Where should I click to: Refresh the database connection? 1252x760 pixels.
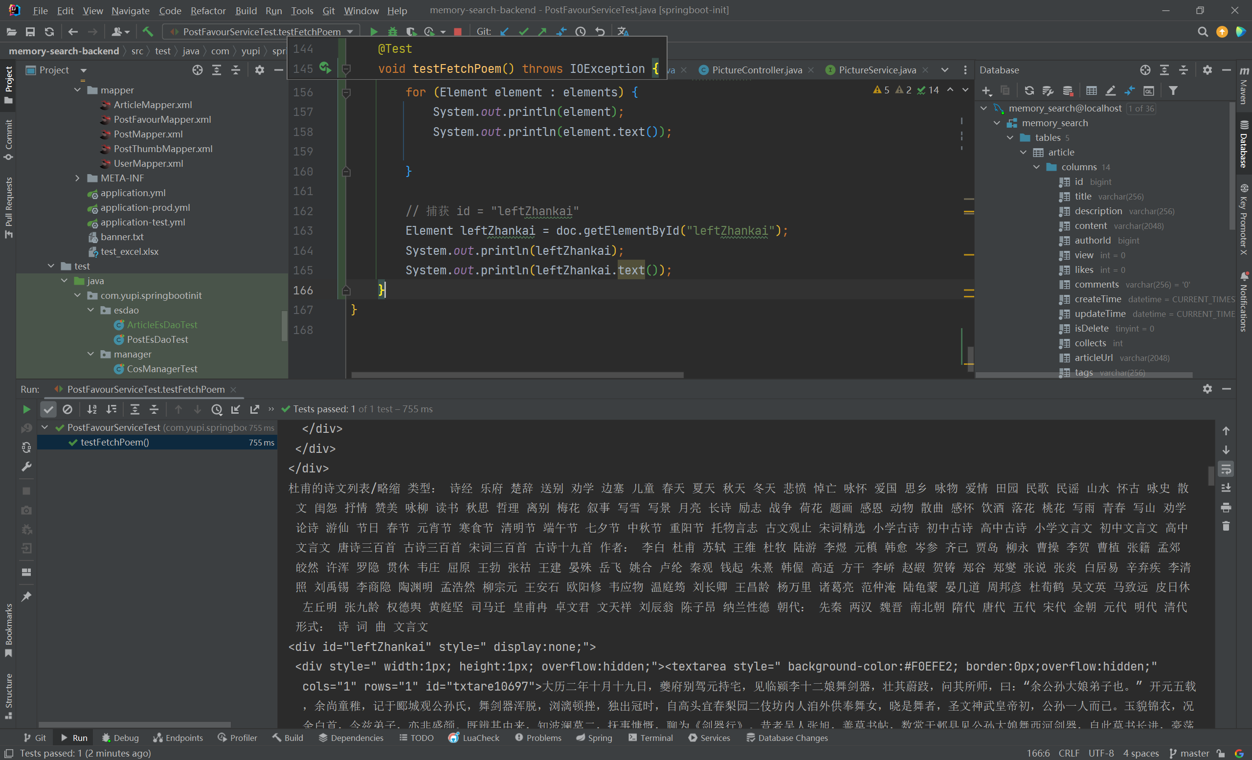click(x=1029, y=91)
